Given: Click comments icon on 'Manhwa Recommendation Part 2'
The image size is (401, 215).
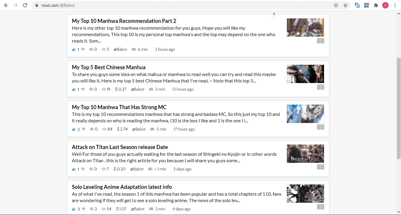Looking at the screenshot, I should click(91, 50).
